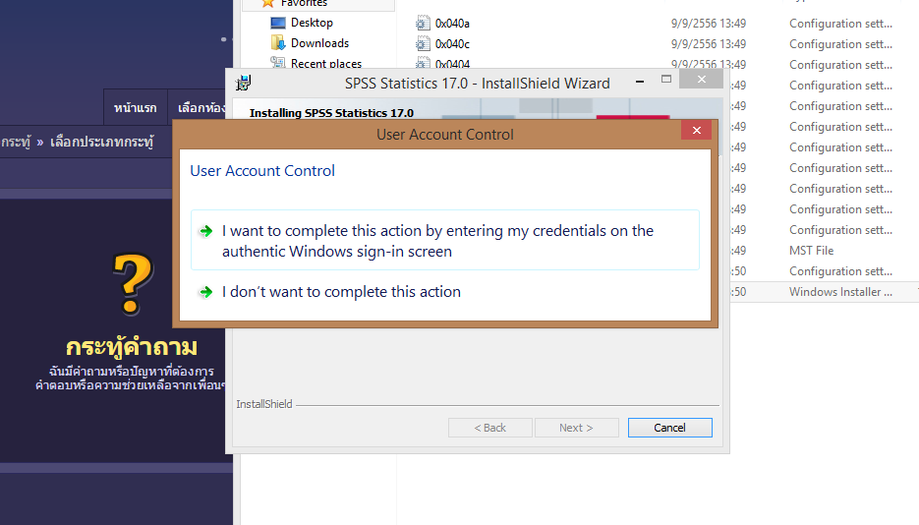
Task: Select the 0x040a file in Explorer
Action: coord(452,24)
